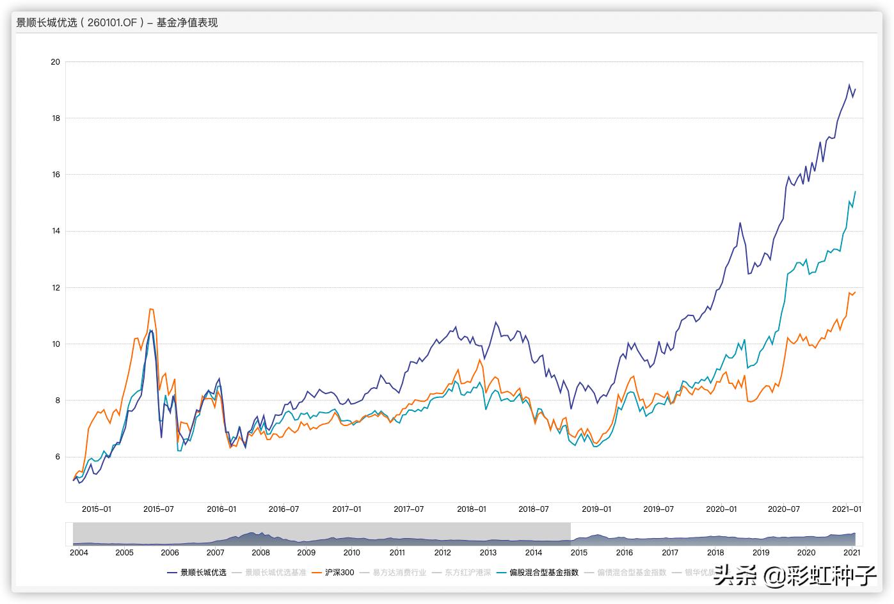The image size is (894, 604).
Task: Hide the 沪深300 series via legend
Action: pos(333,573)
